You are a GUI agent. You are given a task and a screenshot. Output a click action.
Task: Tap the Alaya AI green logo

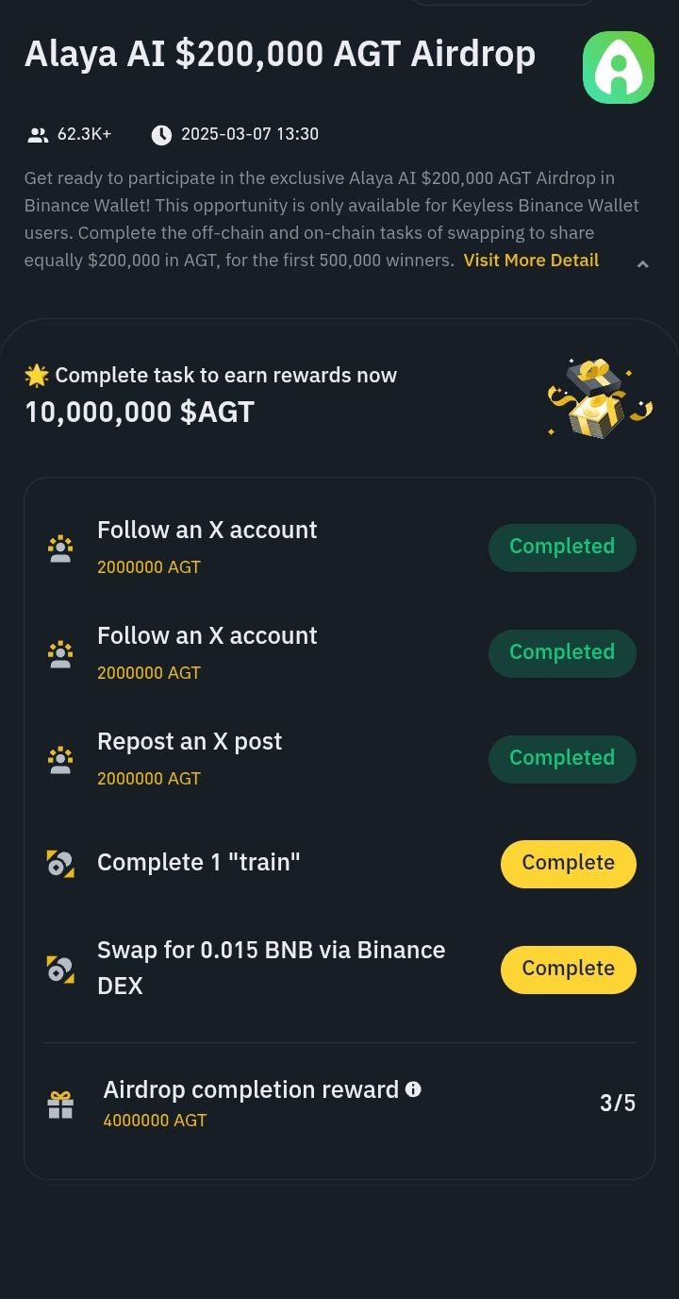point(619,68)
